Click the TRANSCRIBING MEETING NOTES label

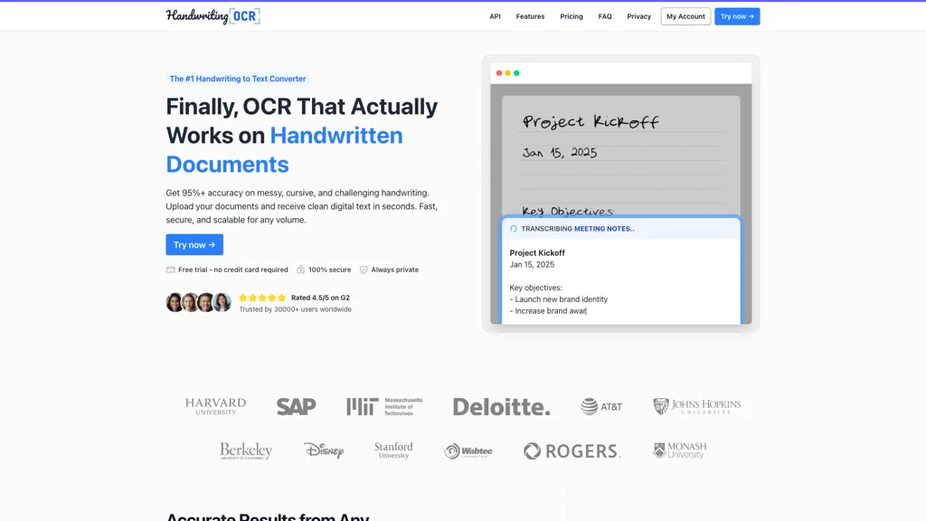coord(578,229)
